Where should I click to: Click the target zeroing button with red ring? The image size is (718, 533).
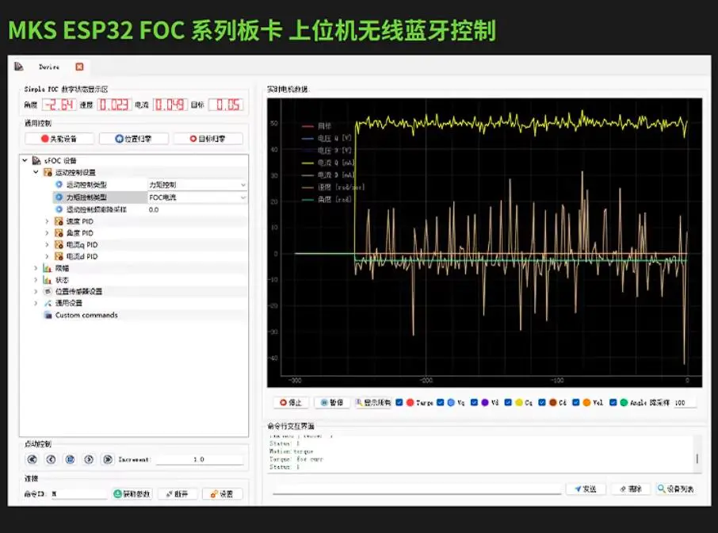click(208, 139)
